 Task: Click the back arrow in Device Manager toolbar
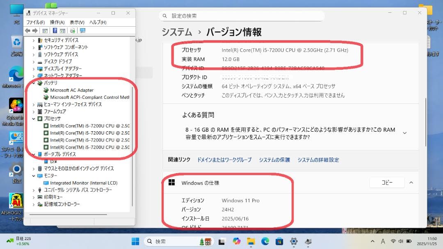(x=27, y=30)
